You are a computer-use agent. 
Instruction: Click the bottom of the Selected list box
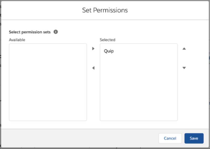[139, 117]
